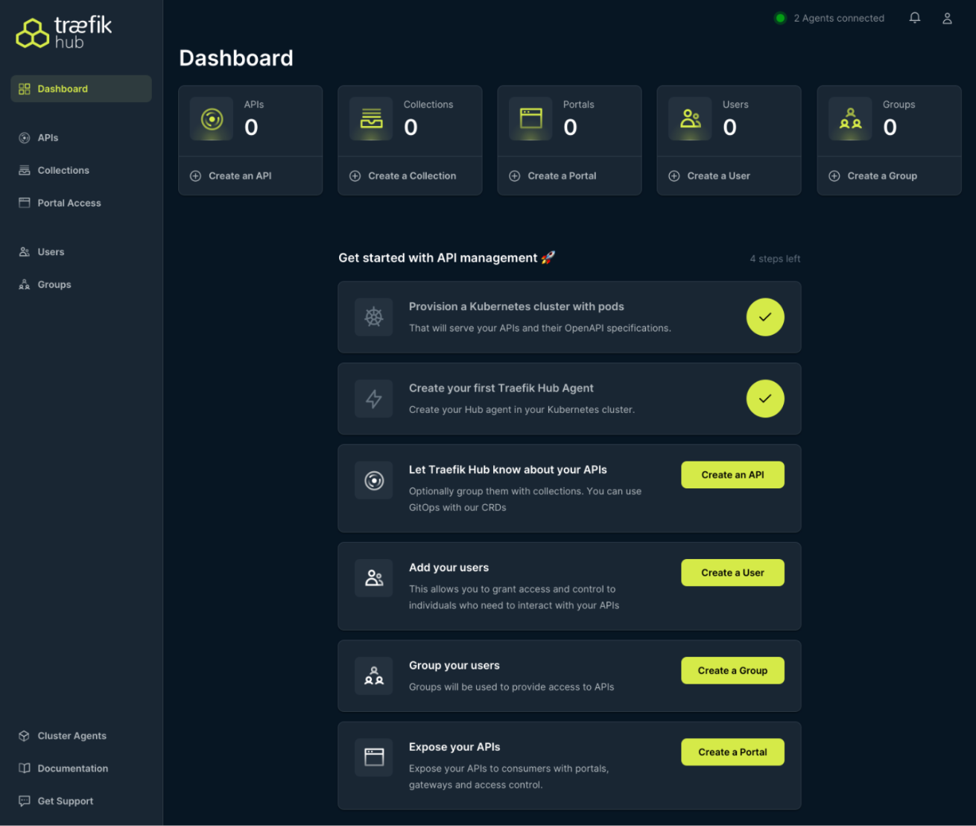The height and width of the screenshot is (826, 976).
Task: Navigate to Users in the sidebar
Action: [81, 252]
